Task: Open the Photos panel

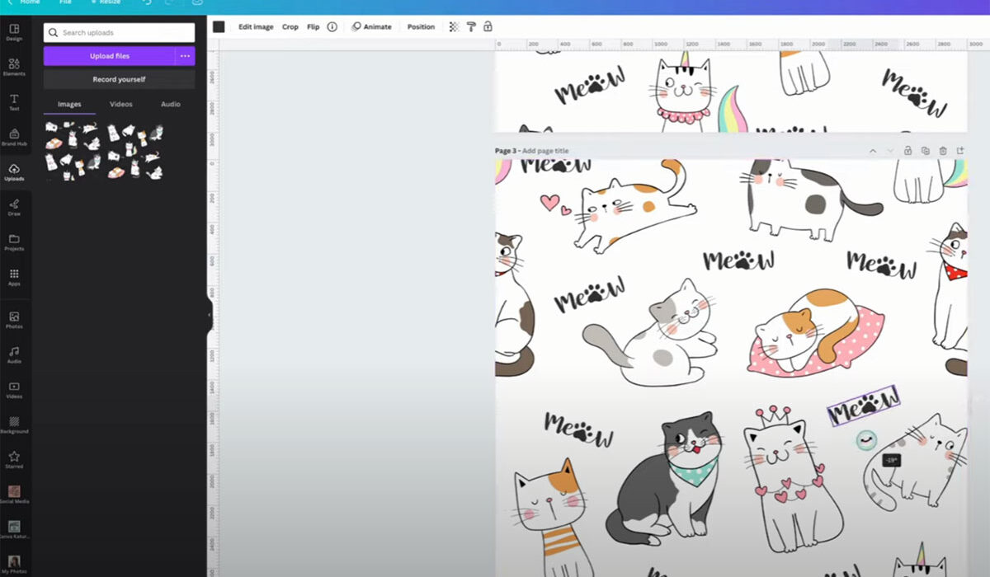Action: (x=14, y=320)
